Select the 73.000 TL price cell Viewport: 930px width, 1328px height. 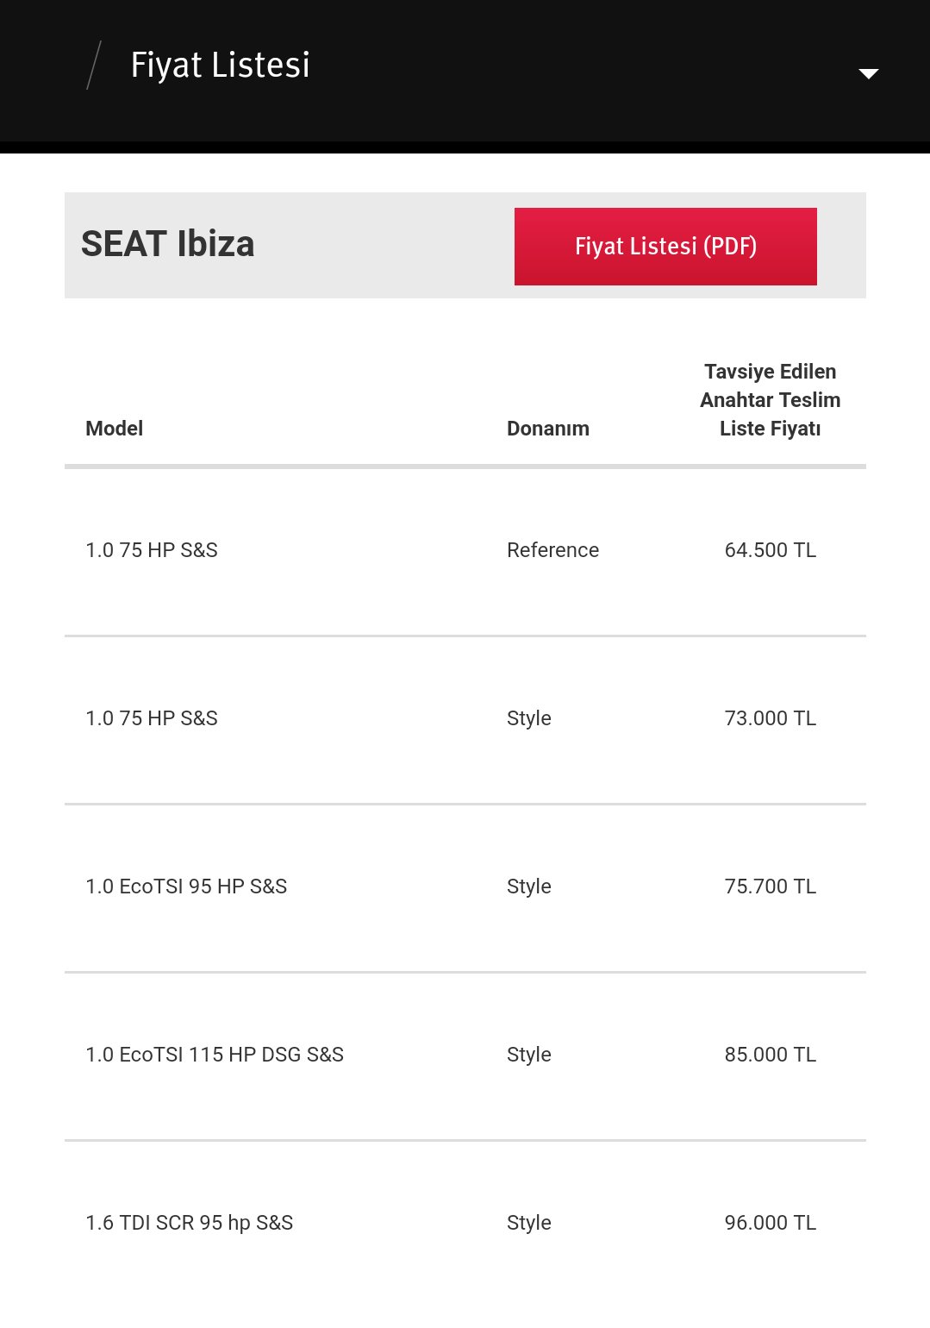[771, 718]
